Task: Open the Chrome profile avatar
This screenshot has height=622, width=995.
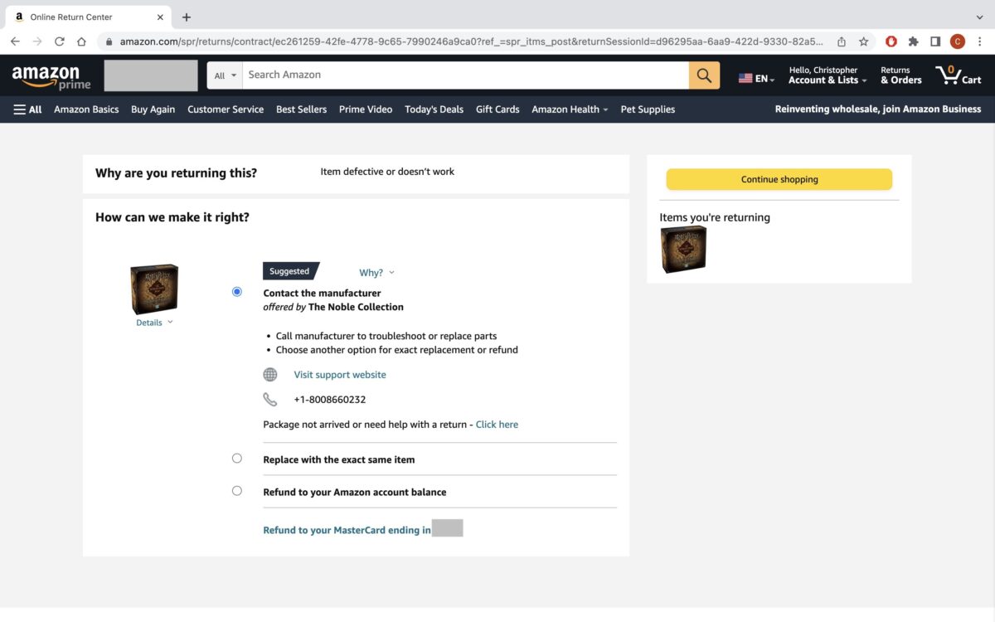Action: tap(958, 41)
